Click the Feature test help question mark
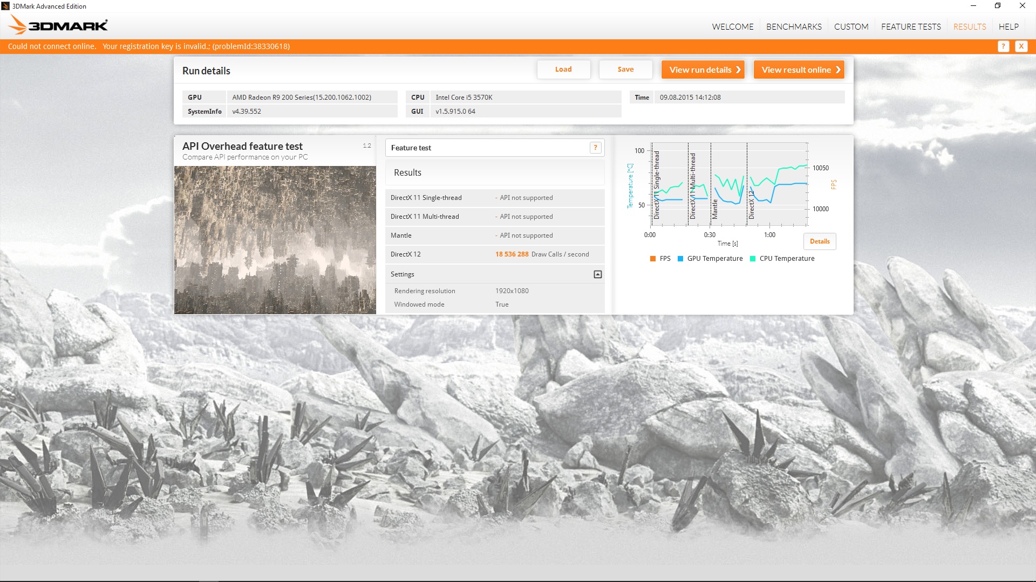Screen dimensions: 1036x582 [x=595, y=148]
